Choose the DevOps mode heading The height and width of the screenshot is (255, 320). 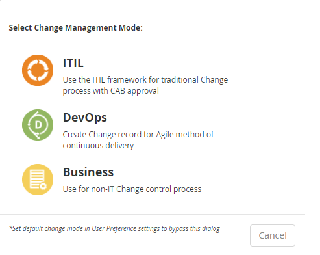pyautogui.click(x=85, y=118)
